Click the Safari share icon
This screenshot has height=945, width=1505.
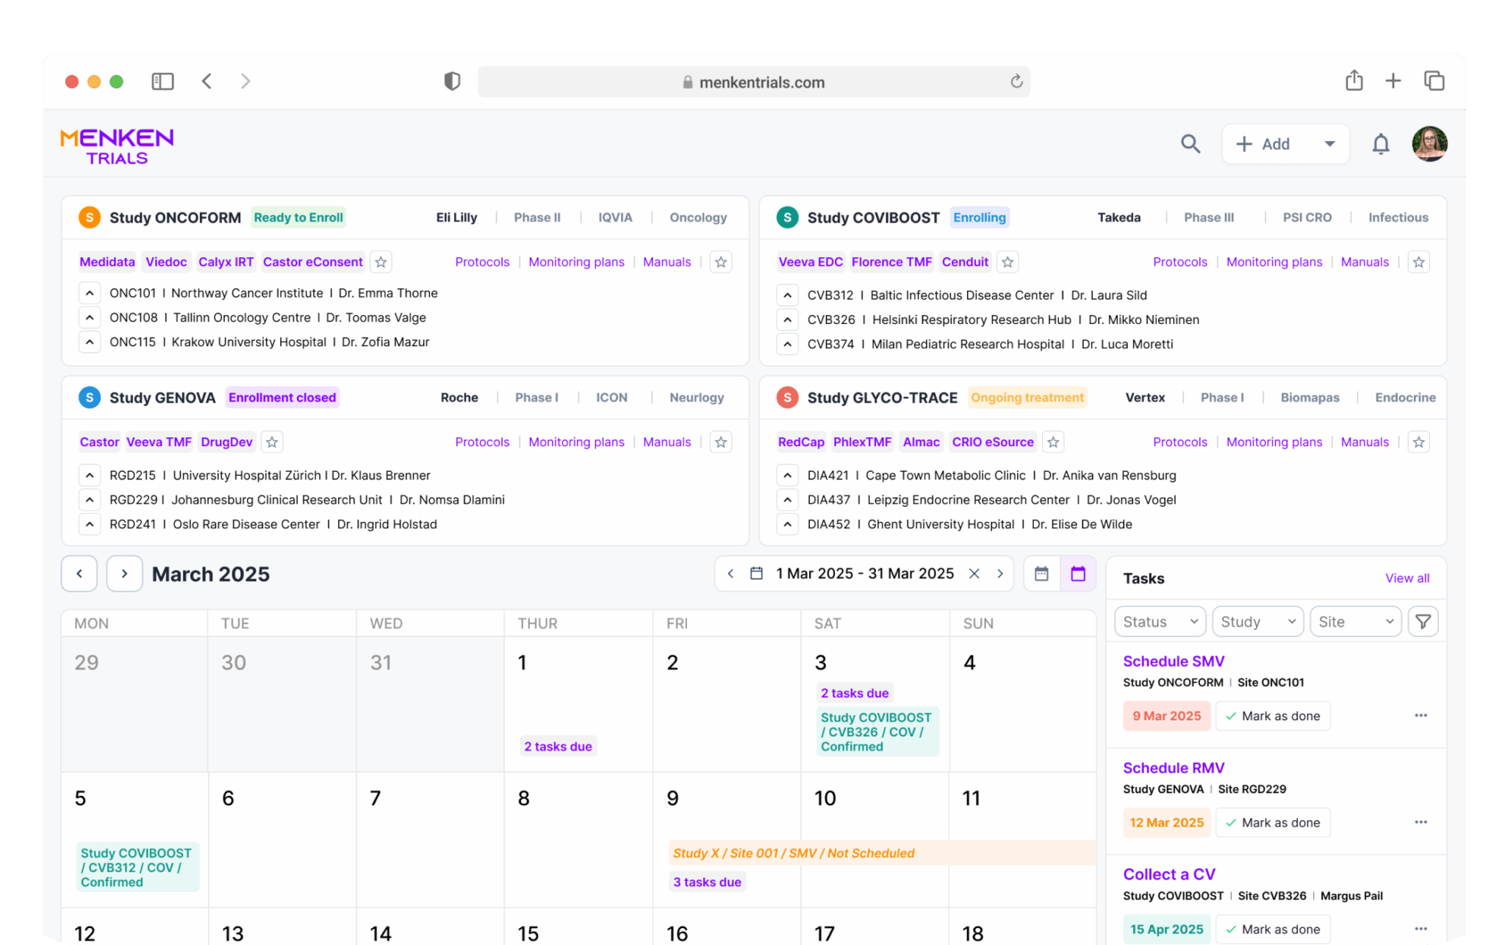click(x=1353, y=81)
